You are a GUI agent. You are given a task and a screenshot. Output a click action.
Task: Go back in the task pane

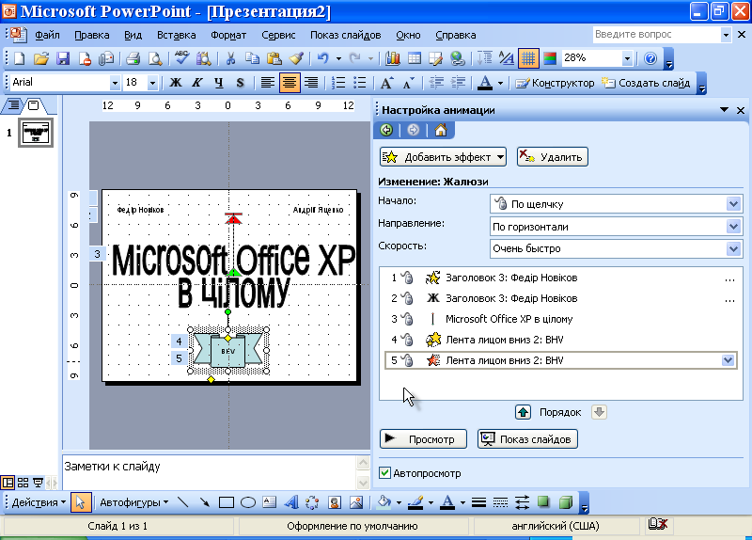[x=386, y=130]
